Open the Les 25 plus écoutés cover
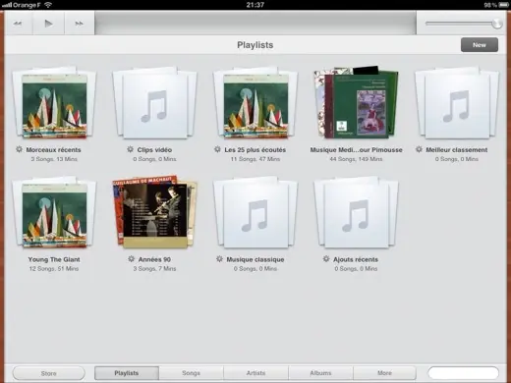511x383 pixels. (255, 103)
